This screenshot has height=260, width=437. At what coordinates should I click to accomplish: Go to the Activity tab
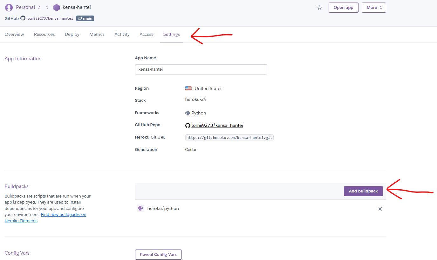click(122, 34)
